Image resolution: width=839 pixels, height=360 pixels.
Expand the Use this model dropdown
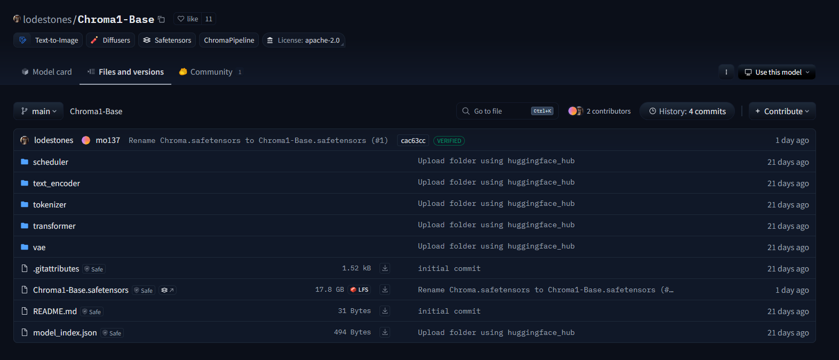coord(777,72)
